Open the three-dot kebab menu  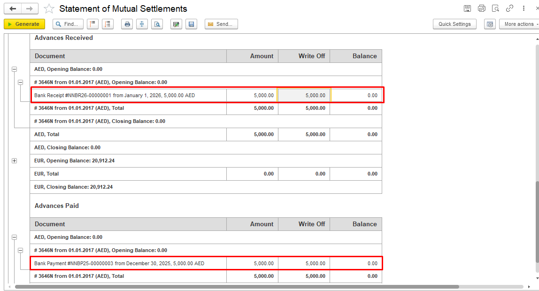[524, 8]
